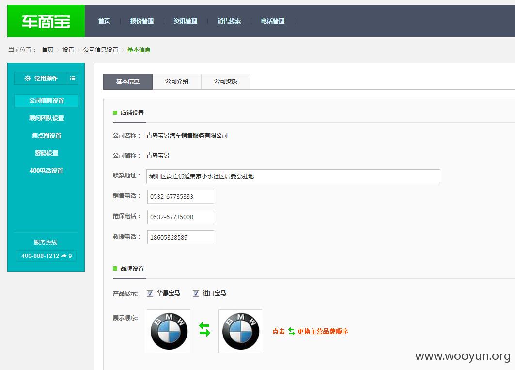515x370 pixels.
Task: Select 公司信息设置 in the sidebar
Action: point(47,101)
